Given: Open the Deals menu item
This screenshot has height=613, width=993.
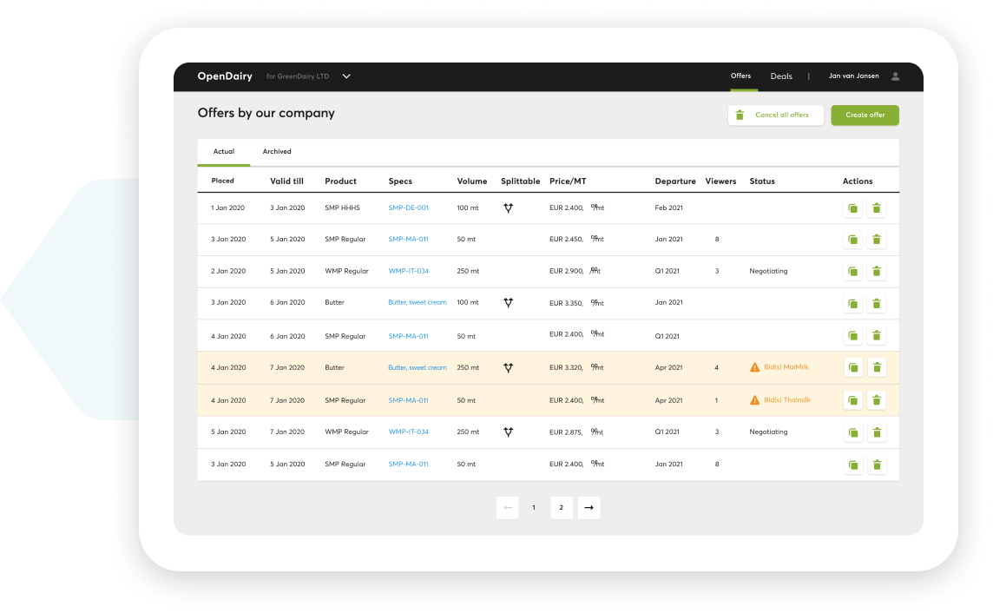Looking at the screenshot, I should [x=781, y=76].
